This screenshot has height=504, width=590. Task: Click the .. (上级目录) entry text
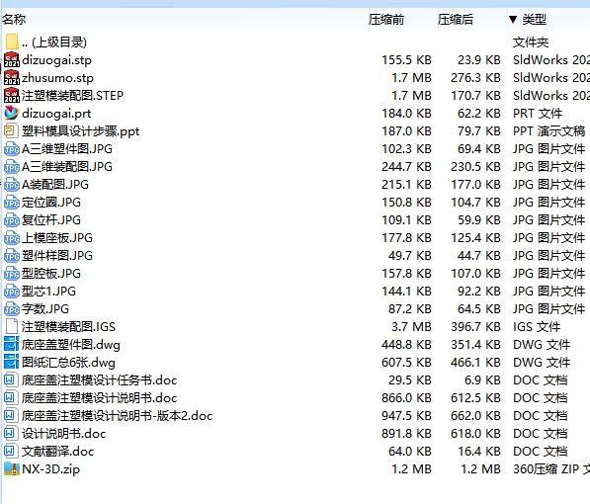(54, 42)
